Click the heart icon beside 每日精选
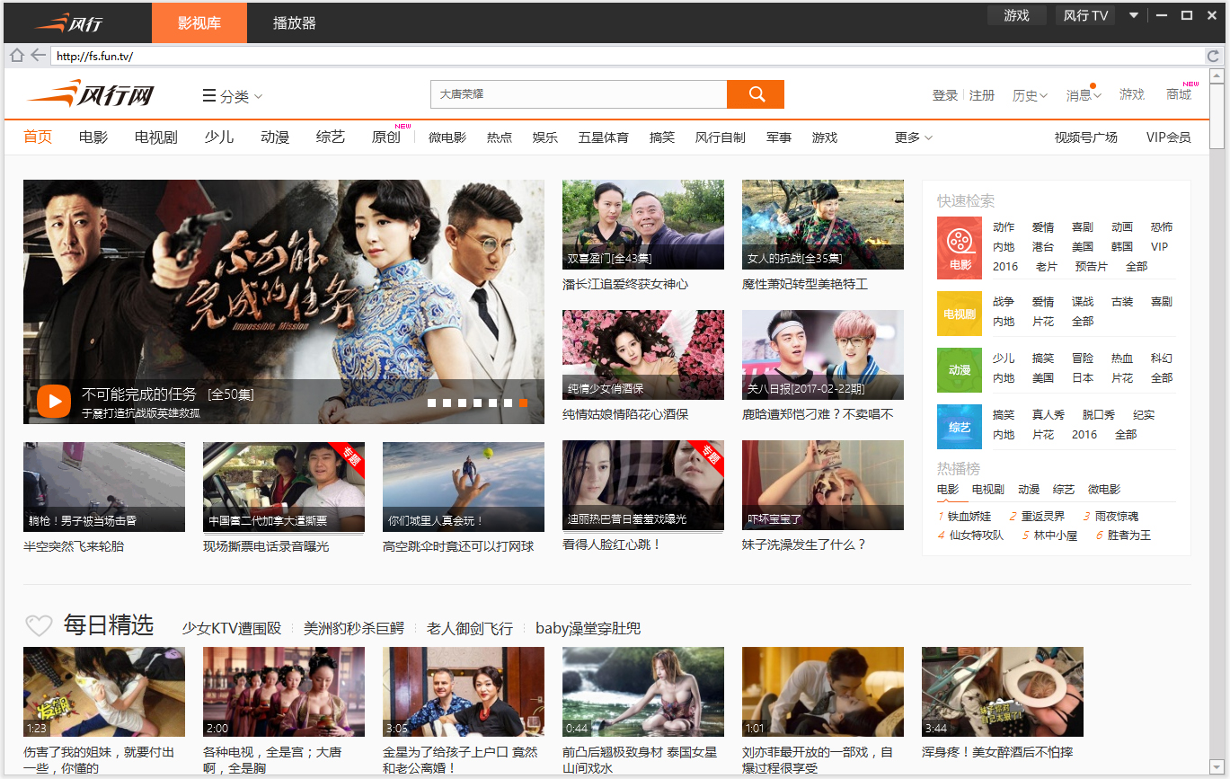 pyautogui.click(x=39, y=625)
